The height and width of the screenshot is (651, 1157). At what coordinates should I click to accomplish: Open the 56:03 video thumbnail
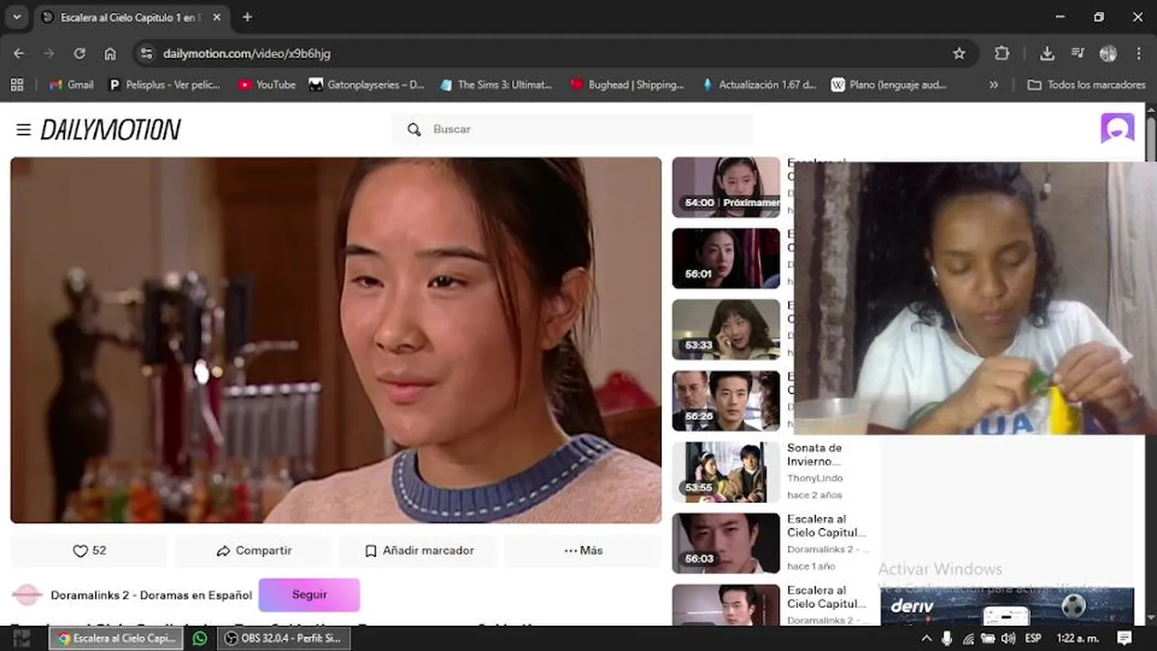(726, 543)
